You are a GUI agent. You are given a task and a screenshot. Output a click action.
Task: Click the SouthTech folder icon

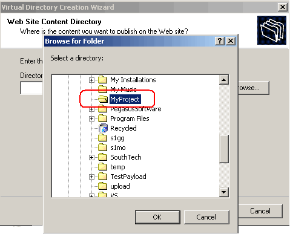(x=103, y=157)
